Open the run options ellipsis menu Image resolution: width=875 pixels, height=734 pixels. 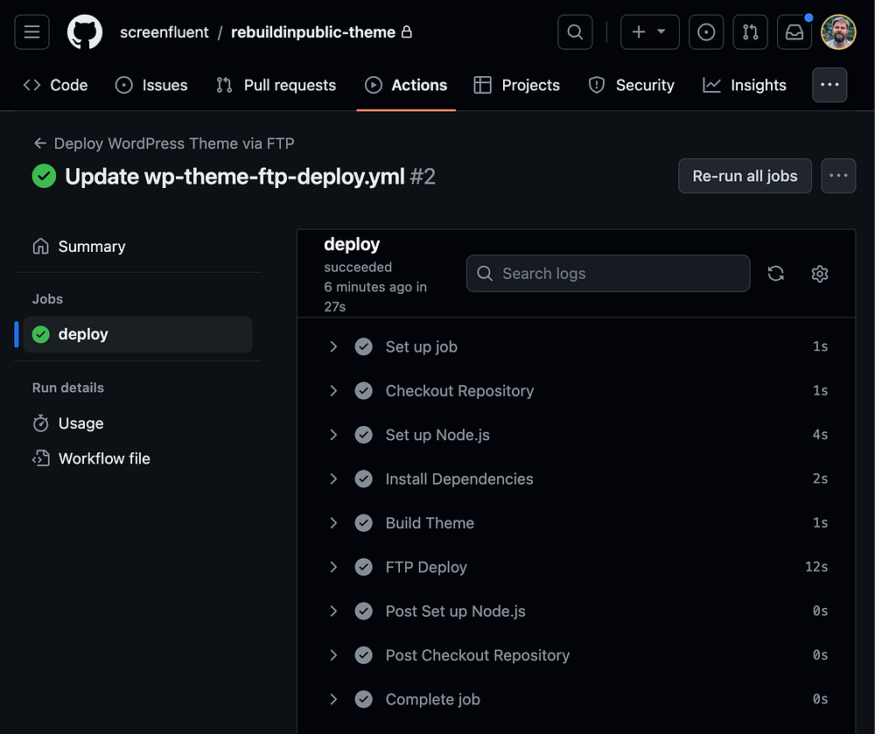[838, 176]
